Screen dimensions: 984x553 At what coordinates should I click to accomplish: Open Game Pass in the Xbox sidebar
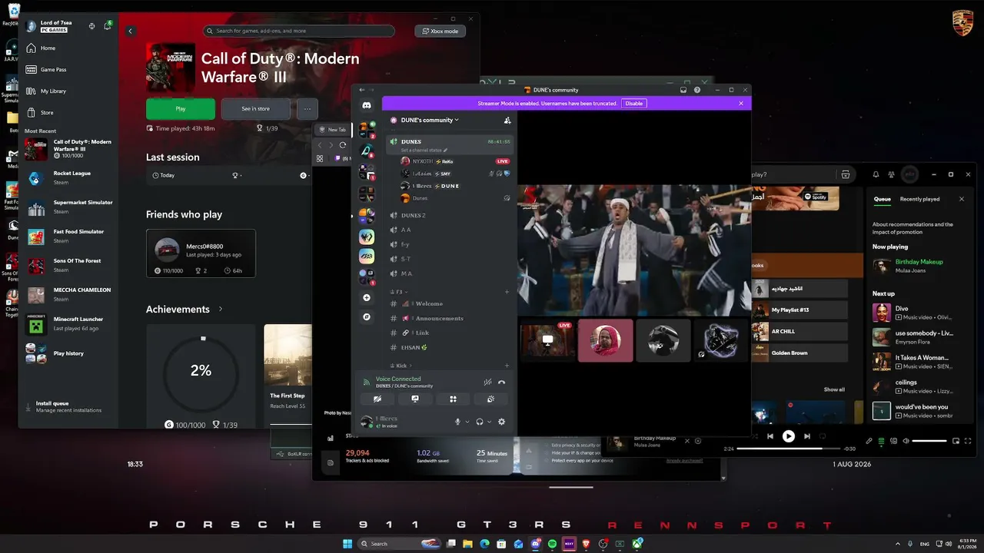(x=68, y=70)
